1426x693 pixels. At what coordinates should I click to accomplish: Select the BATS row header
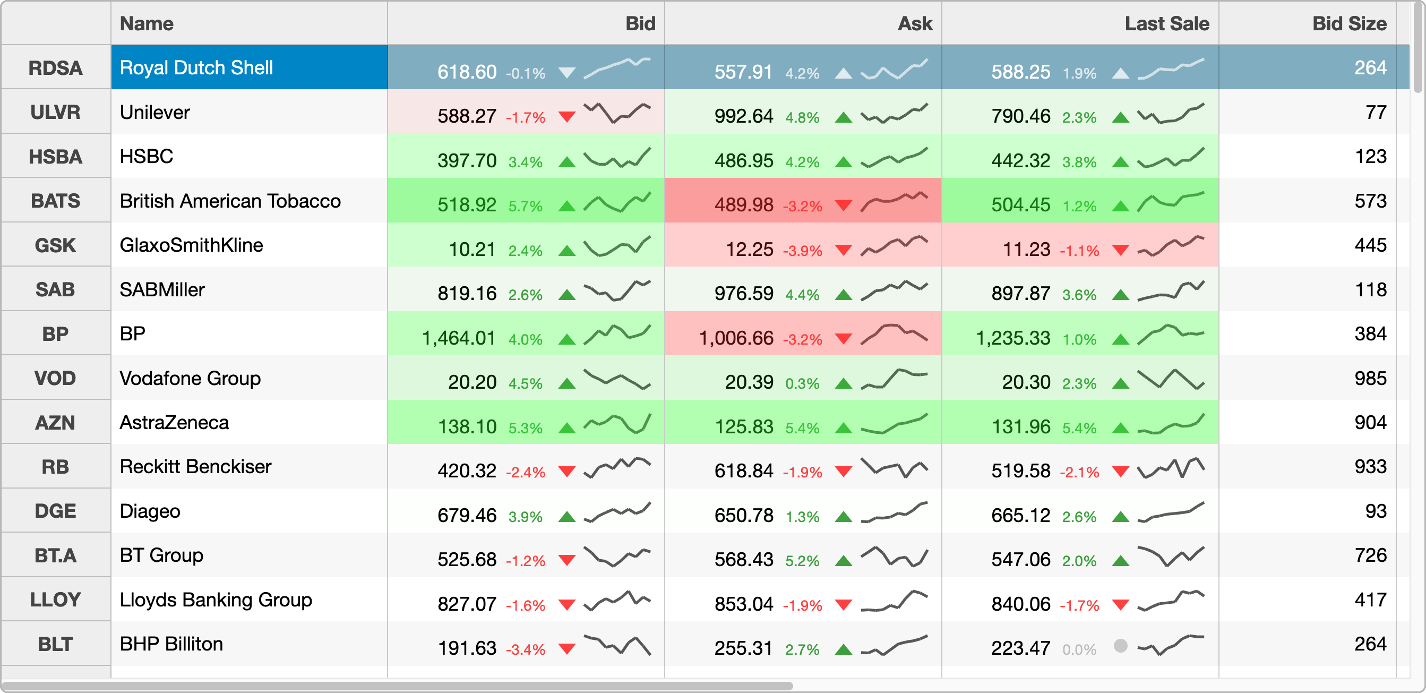(56, 200)
